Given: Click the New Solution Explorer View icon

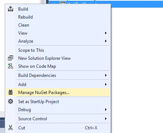Looking at the screenshot, I should [11, 58].
